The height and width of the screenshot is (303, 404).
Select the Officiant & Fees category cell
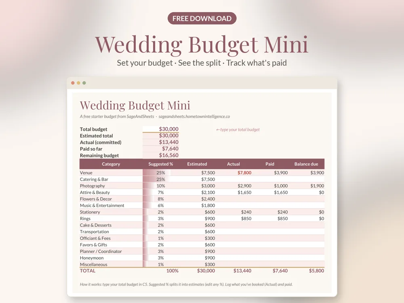tap(111, 238)
